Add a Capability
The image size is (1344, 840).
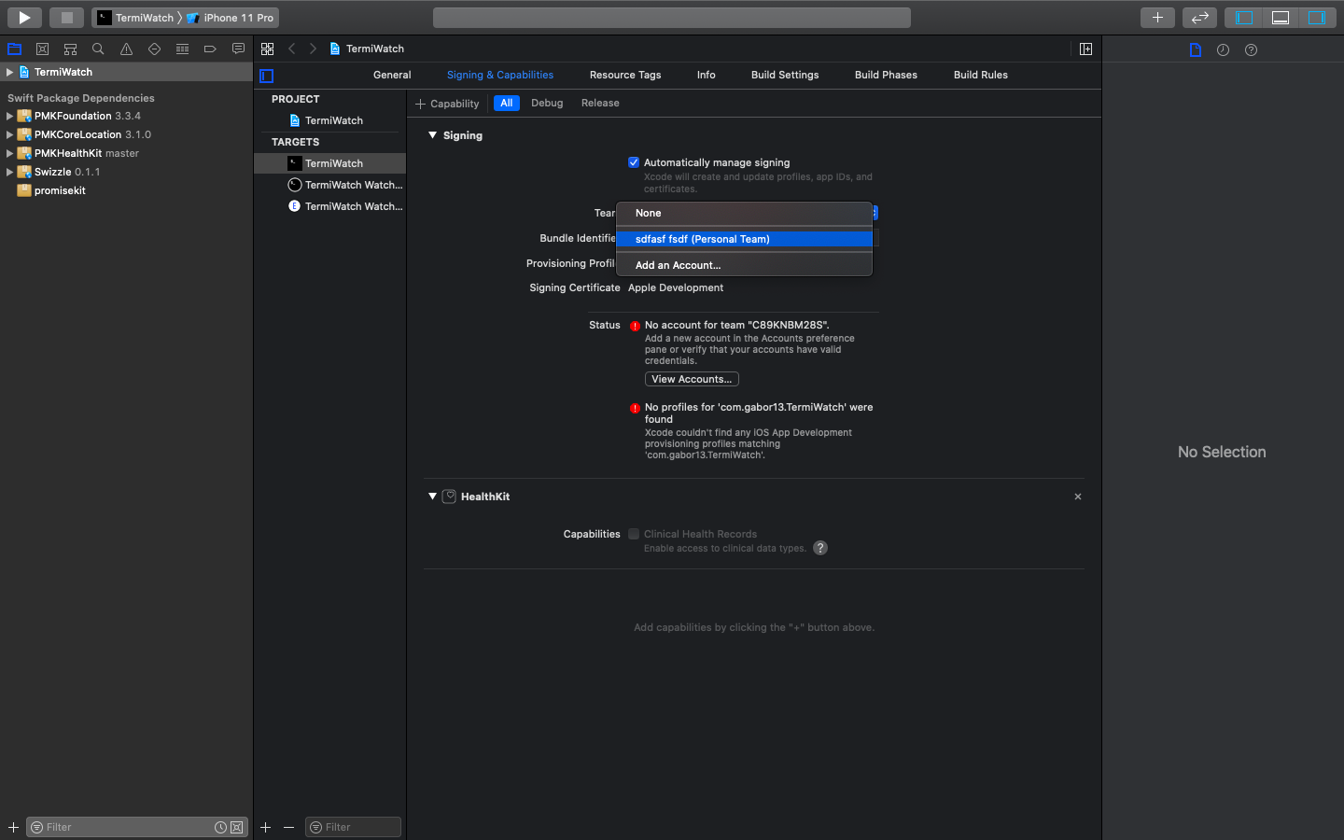tap(447, 104)
